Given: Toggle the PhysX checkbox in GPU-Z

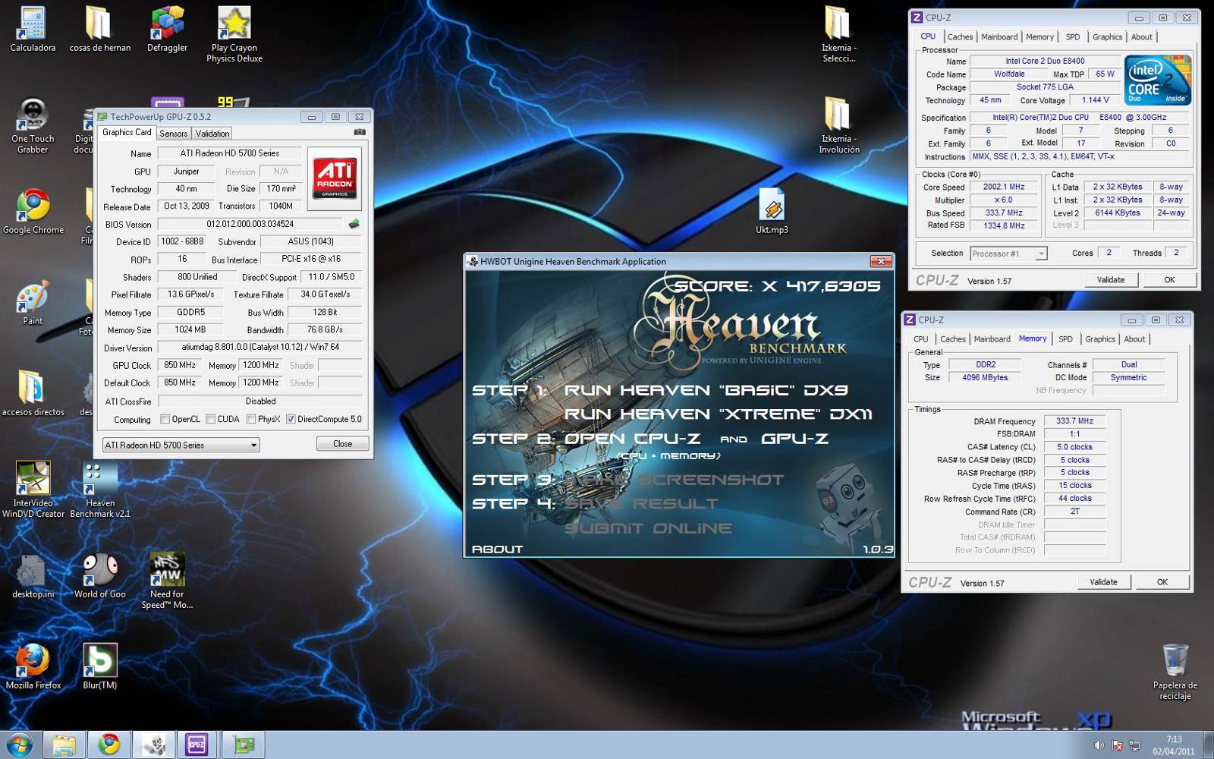Looking at the screenshot, I should pos(251,419).
